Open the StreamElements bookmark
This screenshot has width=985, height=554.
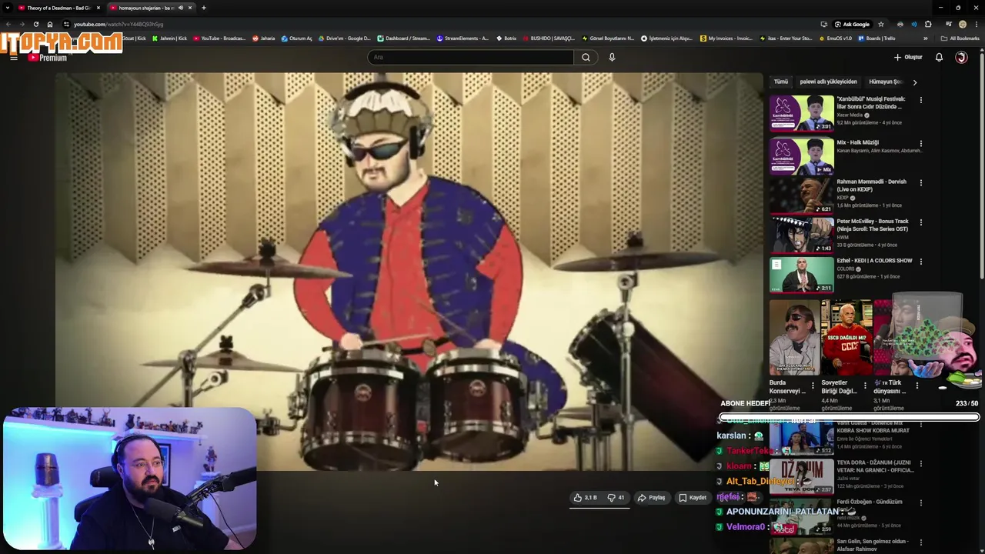pyautogui.click(x=462, y=38)
